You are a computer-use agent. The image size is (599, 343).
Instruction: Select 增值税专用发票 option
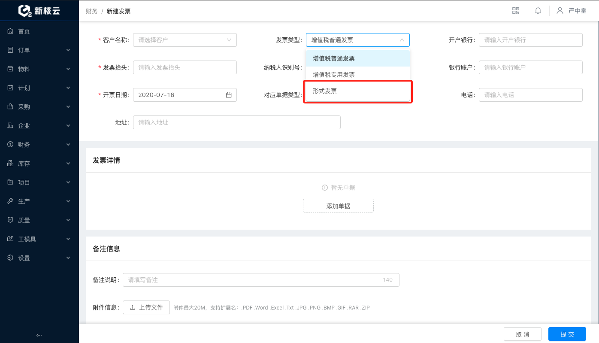358,75
